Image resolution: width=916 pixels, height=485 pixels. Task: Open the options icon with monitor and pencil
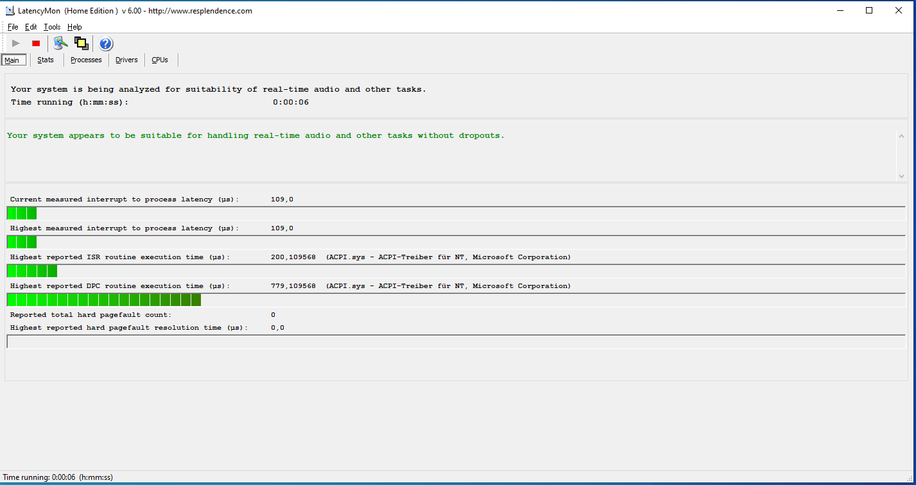pyautogui.click(x=61, y=44)
